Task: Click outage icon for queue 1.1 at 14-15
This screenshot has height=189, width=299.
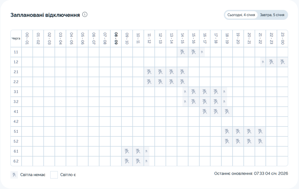Action: [182, 52]
